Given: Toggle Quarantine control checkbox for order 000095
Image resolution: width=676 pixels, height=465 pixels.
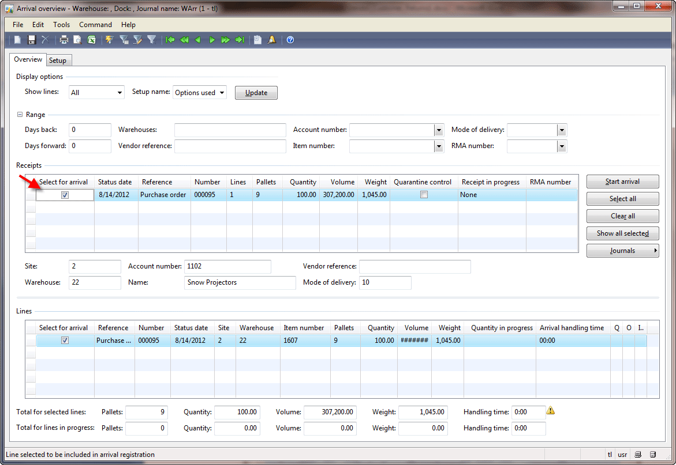Looking at the screenshot, I should pyautogui.click(x=424, y=195).
